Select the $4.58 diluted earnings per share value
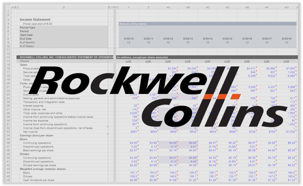The width and height of the screenshot is (303, 186). (x=193, y=165)
